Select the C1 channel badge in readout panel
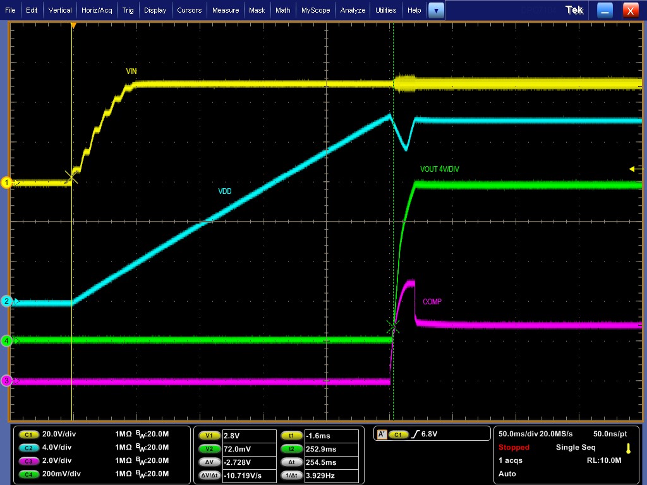Screen dimensions: 647x485 coord(28,434)
